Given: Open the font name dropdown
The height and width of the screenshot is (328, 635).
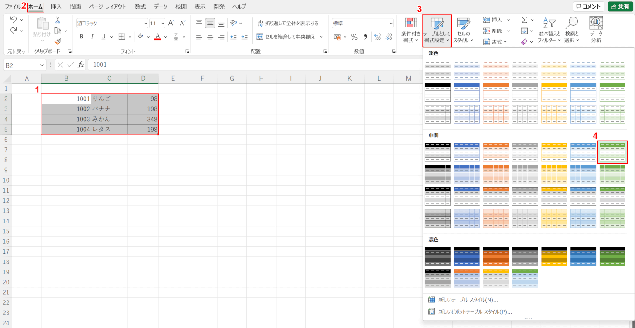Looking at the screenshot, I should coord(146,24).
